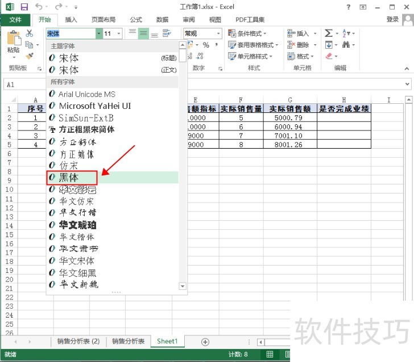Click the decrease decimal icon
Viewport: 414px width, 362px height.
click(x=200, y=56)
